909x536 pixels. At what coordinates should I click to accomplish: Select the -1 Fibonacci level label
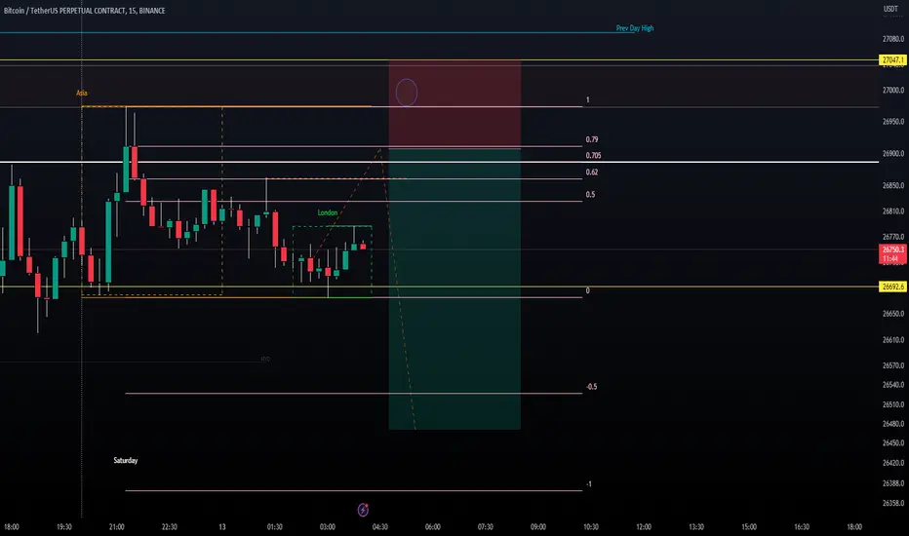point(588,483)
